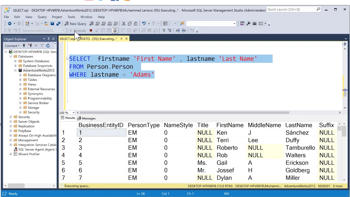Click the results grid vertical scrollbar

[339, 152]
